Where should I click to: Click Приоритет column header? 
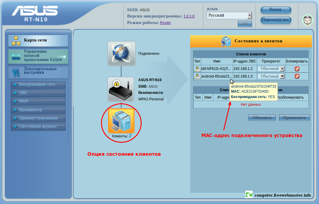(x=271, y=61)
